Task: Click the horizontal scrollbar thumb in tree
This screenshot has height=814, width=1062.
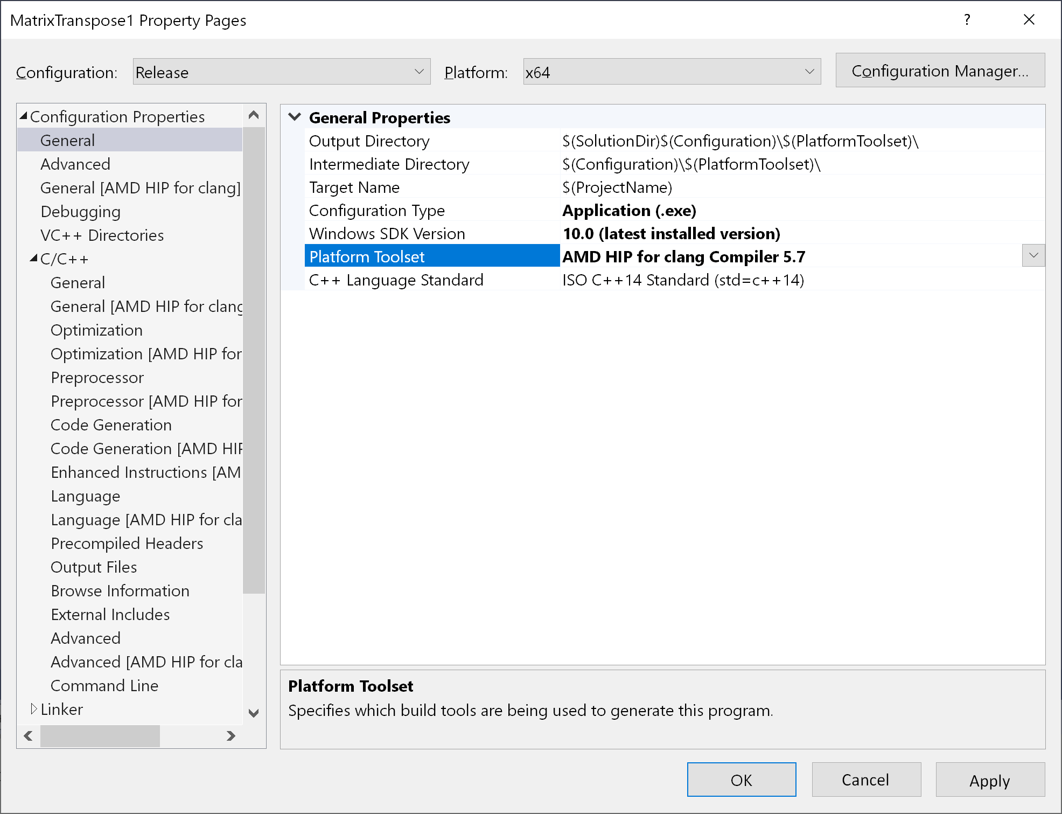Action: (100, 736)
